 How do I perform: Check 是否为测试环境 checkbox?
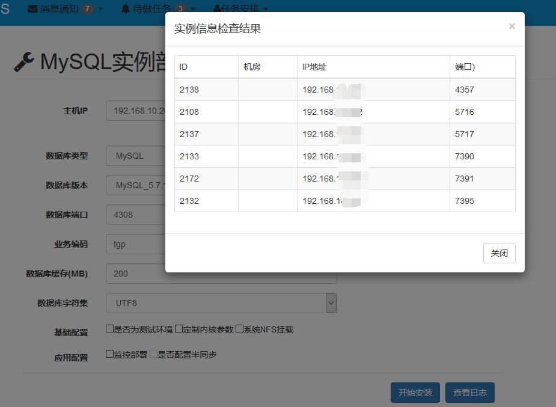[x=109, y=329]
